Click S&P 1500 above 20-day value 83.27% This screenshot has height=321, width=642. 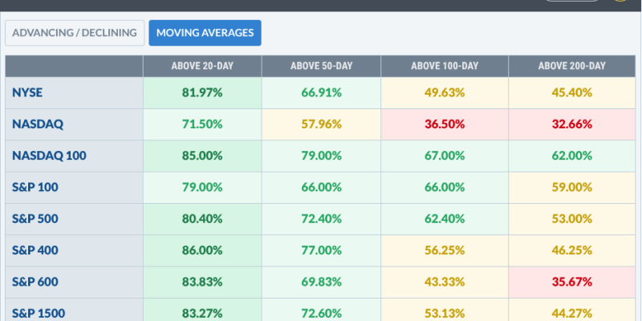pyautogui.click(x=202, y=314)
